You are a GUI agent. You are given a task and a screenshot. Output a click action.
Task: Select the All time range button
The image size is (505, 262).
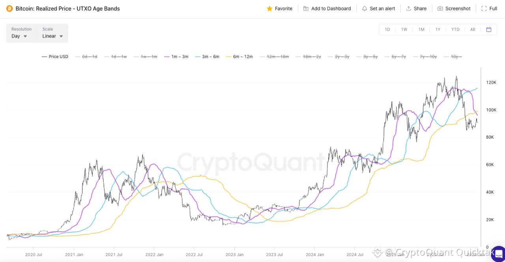point(473,29)
